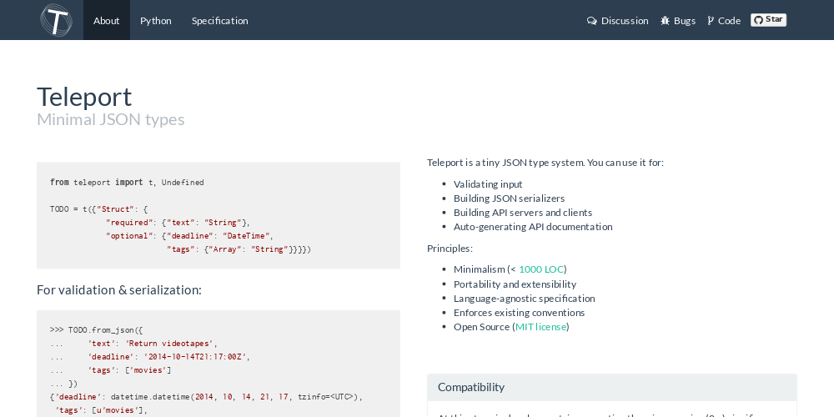The width and height of the screenshot is (834, 417).
Task: Click the Compatibility panel header
Action: [x=611, y=387]
